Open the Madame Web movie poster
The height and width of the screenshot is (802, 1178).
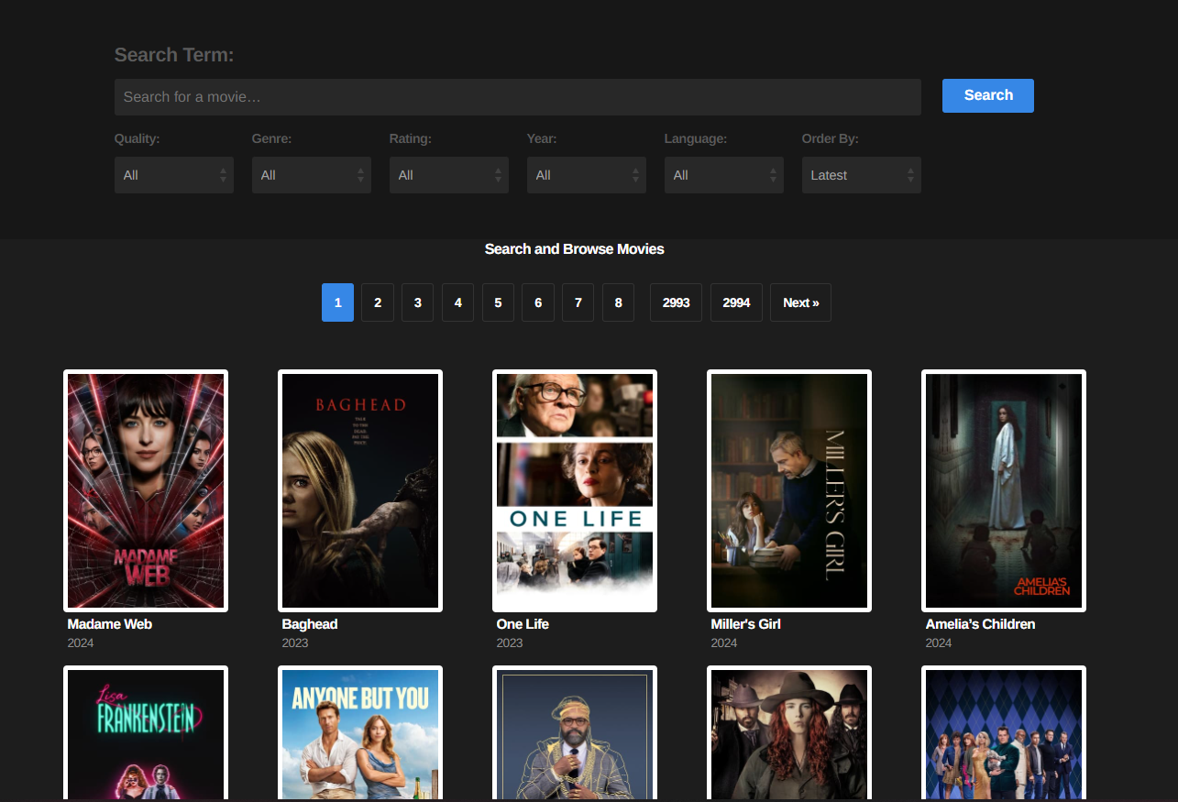[146, 490]
